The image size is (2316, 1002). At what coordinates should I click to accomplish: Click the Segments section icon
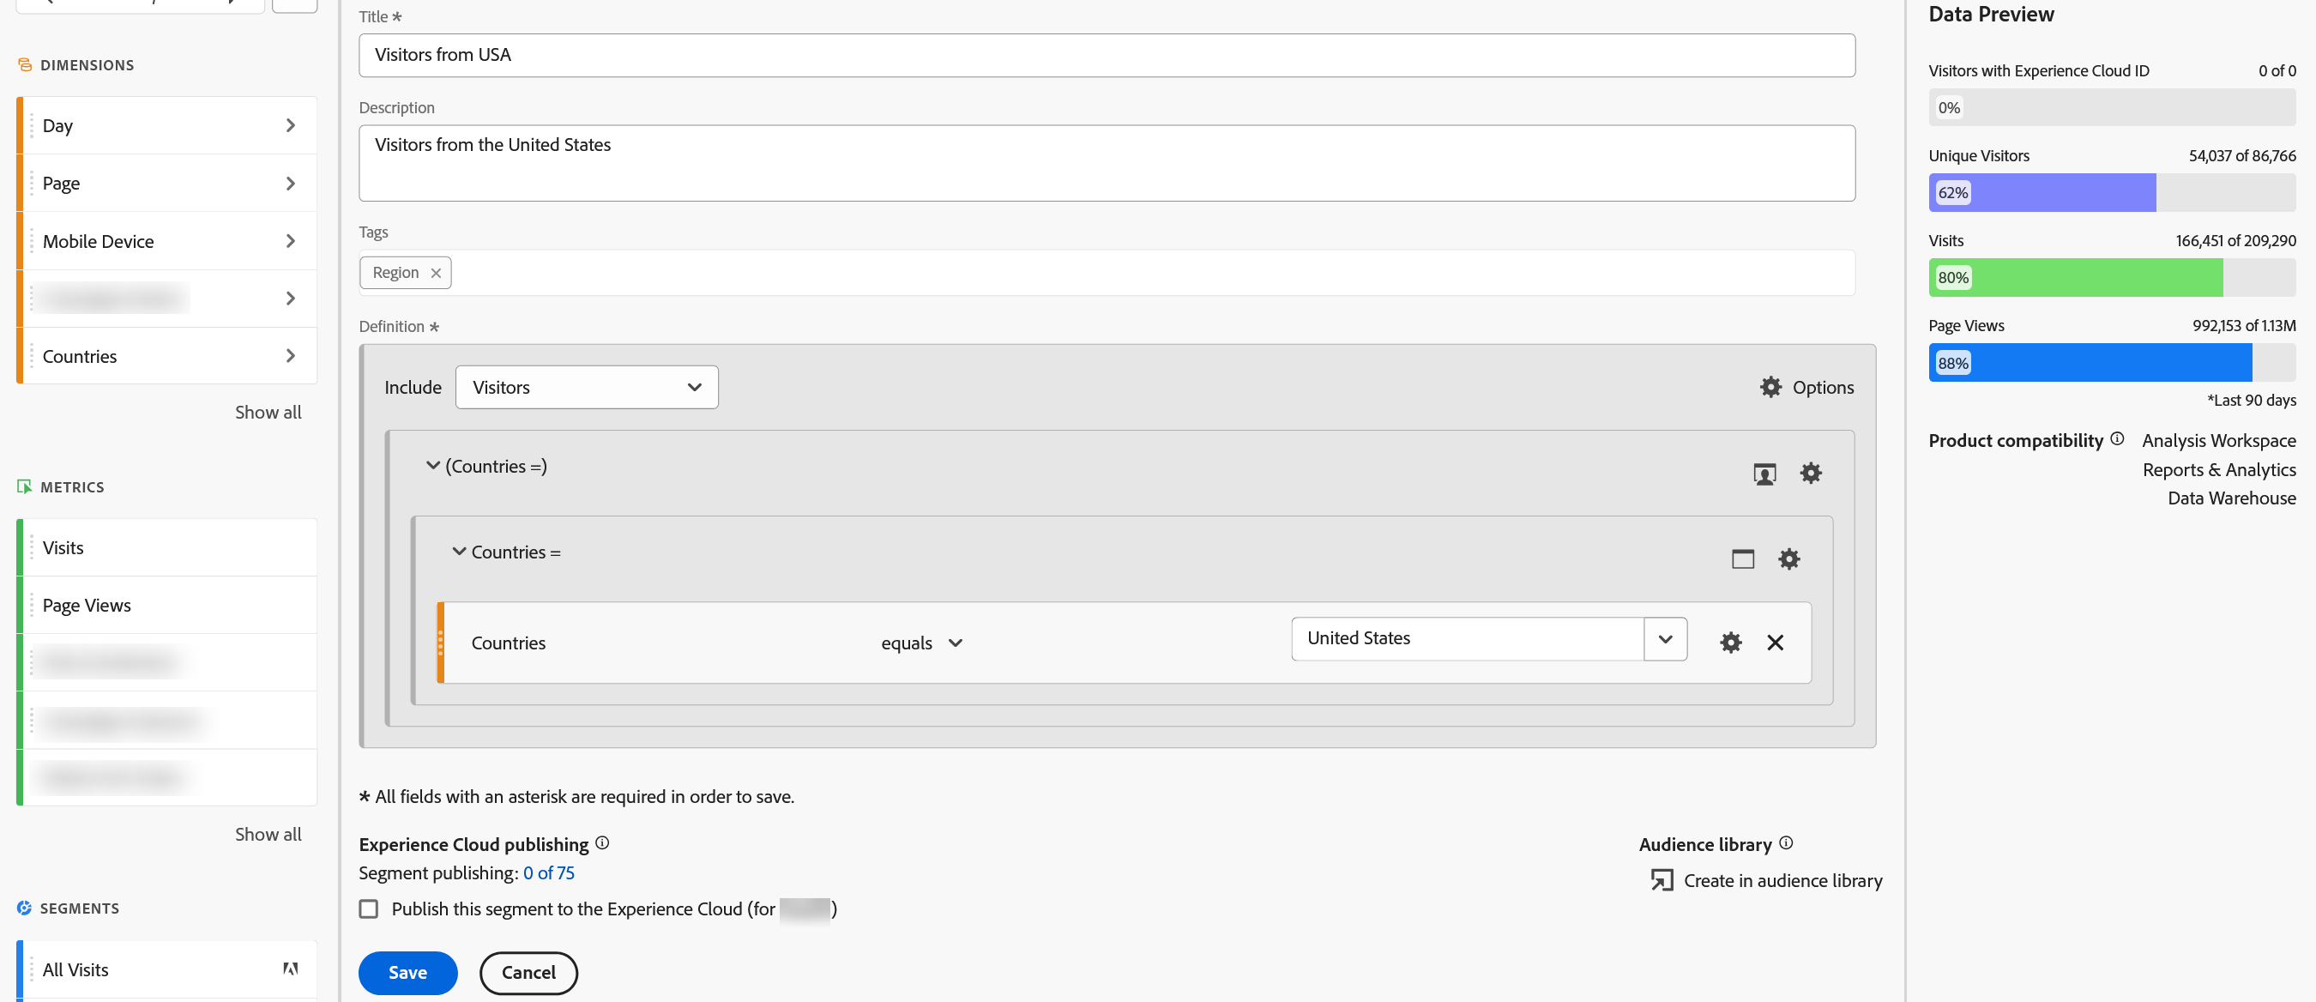[24, 908]
